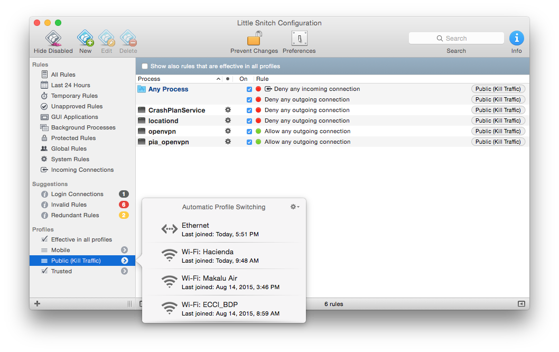Uncheck the Deny any incoming connection rule
559x352 pixels.
click(x=249, y=89)
